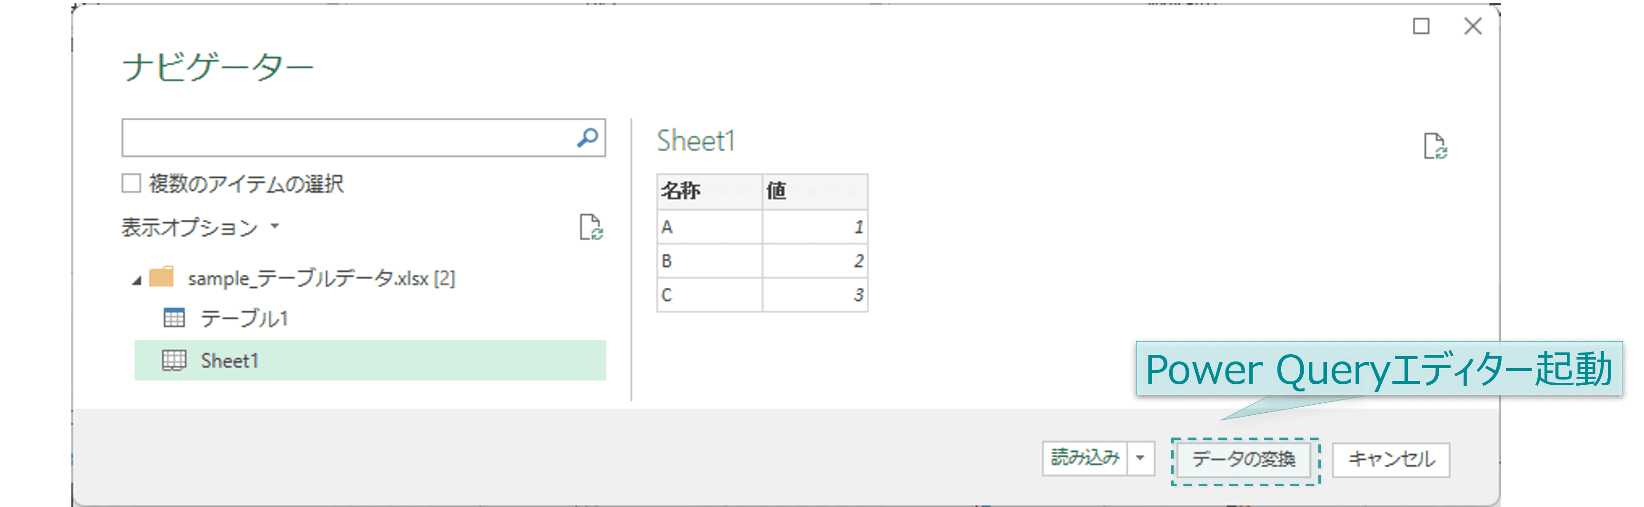Close the Navigator dialog

[x=1472, y=26]
